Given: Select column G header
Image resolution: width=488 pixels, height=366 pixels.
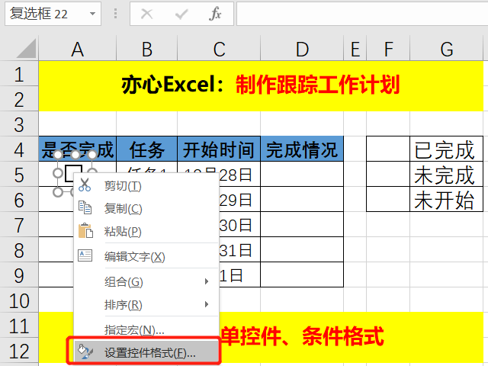Looking at the screenshot, I should click(x=447, y=49).
